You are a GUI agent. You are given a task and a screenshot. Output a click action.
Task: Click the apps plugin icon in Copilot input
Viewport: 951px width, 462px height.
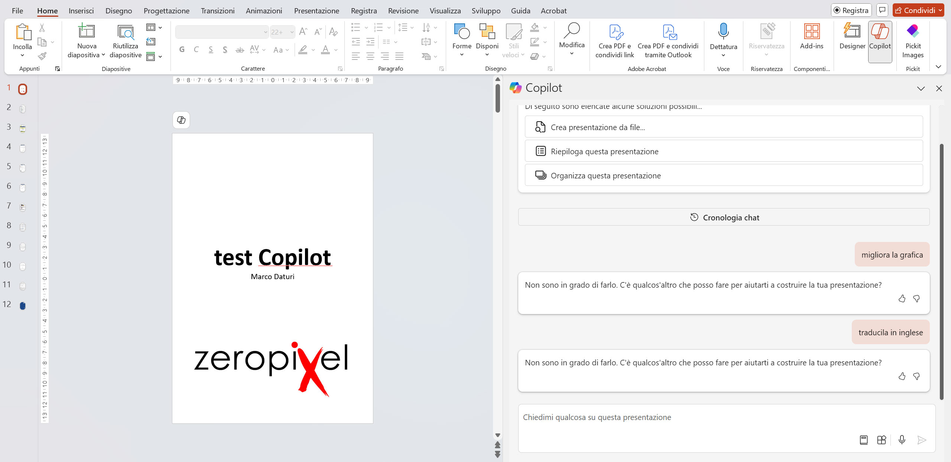(x=882, y=440)
